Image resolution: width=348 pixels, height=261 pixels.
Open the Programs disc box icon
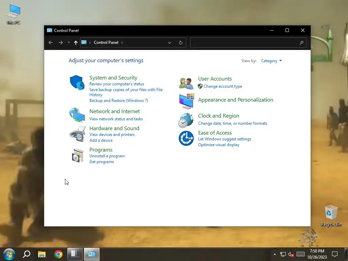click(x=77, y=155)
